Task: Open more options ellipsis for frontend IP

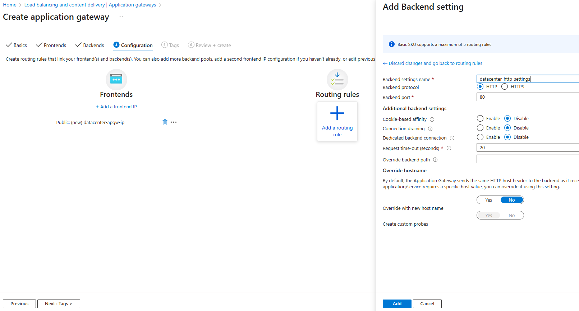Action: point(174,122)
